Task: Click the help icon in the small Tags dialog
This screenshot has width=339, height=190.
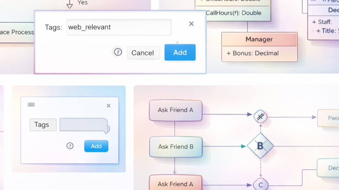Action: point(70,146)
